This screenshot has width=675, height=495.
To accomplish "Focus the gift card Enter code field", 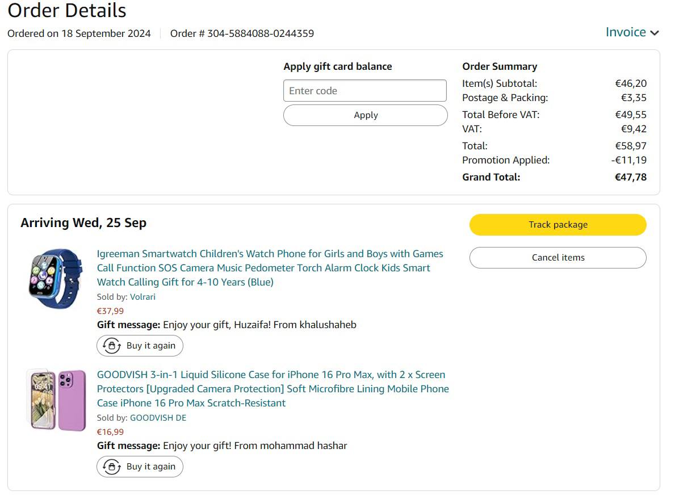I will (364, 91).
